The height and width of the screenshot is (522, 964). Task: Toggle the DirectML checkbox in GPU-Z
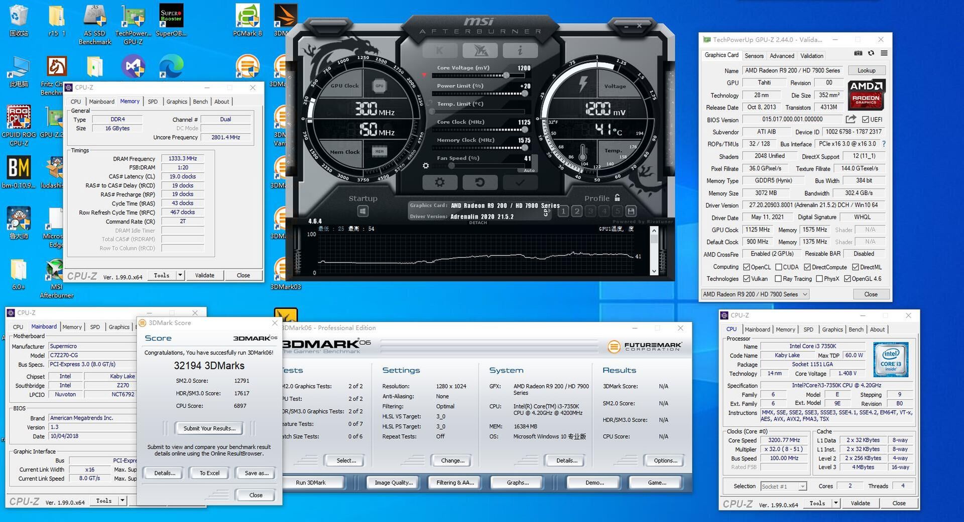tap(856, 267)
